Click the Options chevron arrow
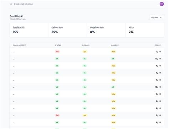The height and width of the screenshot is (129, 169). [161, 17]
